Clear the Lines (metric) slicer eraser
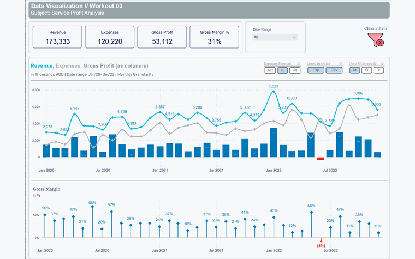Screen dimensions: 415x259 (341, 63)
